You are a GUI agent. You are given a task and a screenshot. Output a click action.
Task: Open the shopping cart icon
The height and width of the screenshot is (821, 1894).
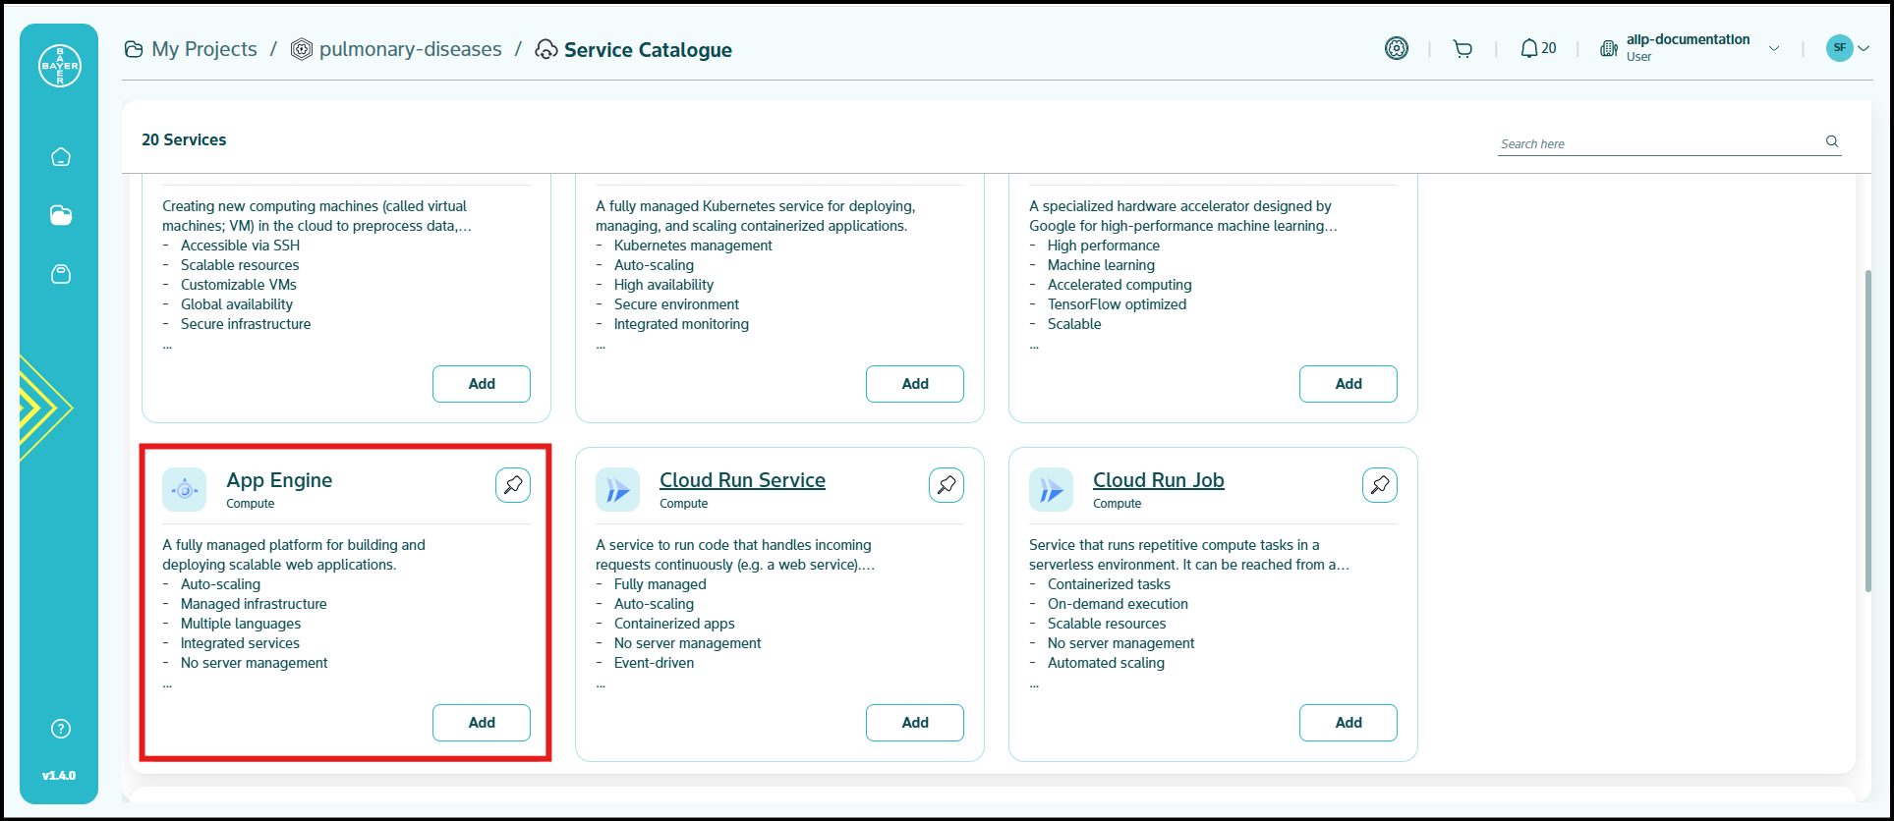[x=1463, y=49]
